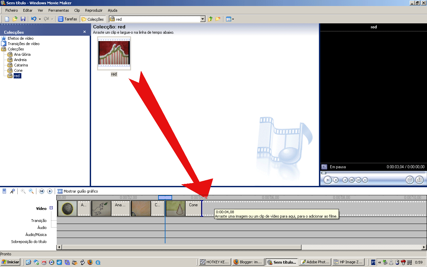Screen dimensions: 427x267
Task: Select the Catarina collection
Action: pyautogui.click(x=21, y=65)
